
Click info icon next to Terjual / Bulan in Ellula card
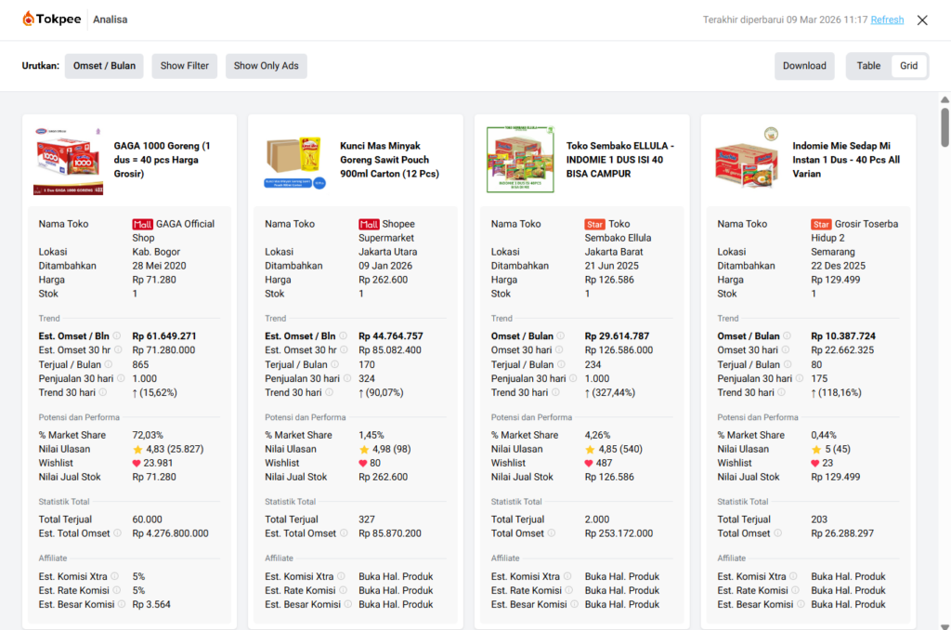(561, 364)
